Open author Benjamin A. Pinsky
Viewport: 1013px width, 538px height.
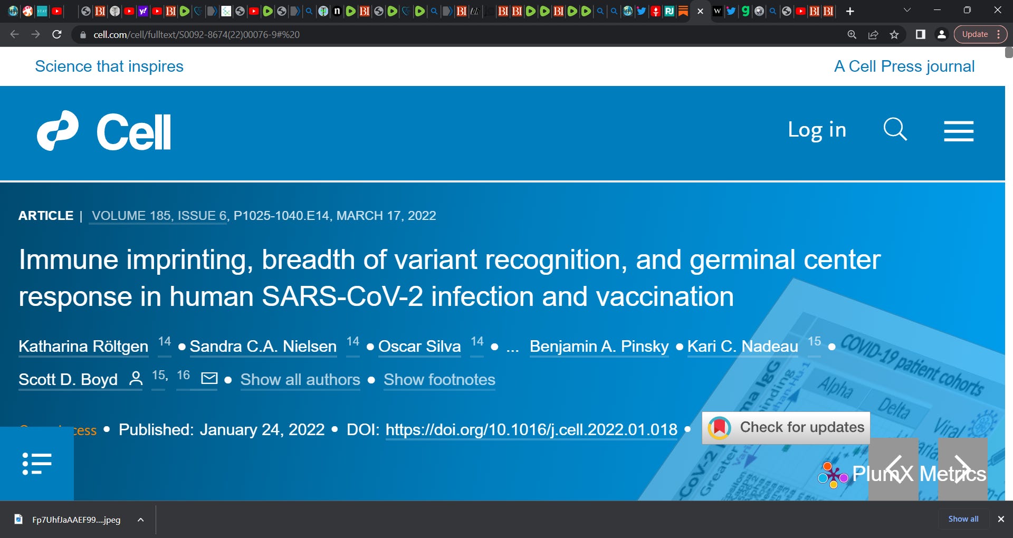click(x=599, y=346)
